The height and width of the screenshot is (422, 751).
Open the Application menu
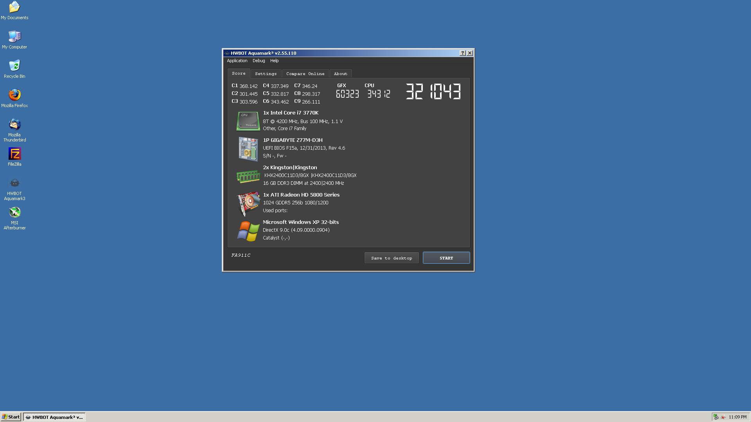point(237,61)
